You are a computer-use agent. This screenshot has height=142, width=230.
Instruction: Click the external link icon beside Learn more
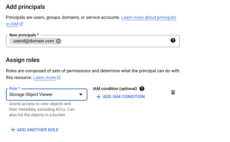[x=59, y=77]
